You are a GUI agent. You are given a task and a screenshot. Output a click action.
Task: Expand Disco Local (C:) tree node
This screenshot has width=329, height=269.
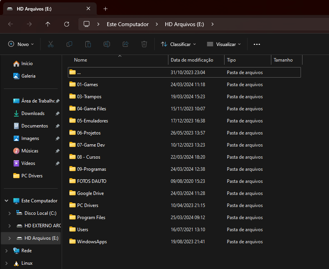(x=10, y=213)
